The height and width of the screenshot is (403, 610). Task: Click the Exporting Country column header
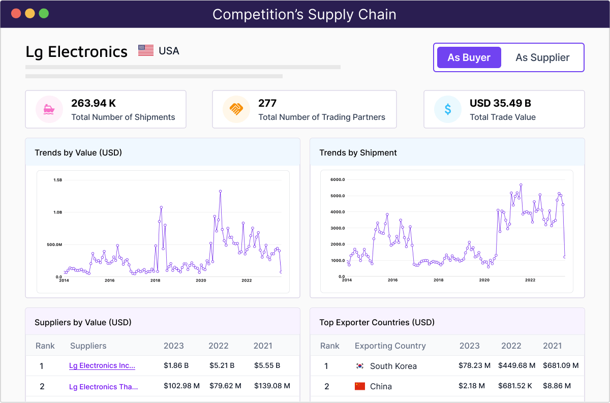click(390, 346)
